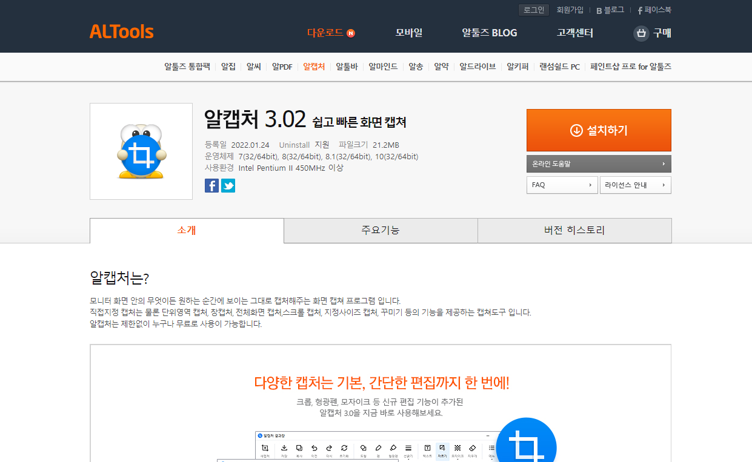This screenshot has width=752, height=462.
Task: Go to 페인트샵 프로 for 알툴즈 page
Action: coord(631,67)
